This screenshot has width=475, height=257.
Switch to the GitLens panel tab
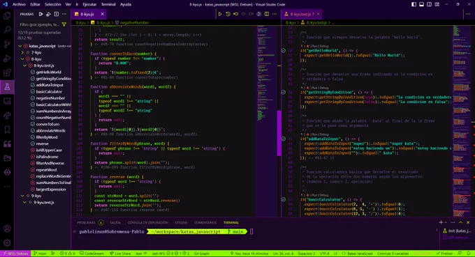pyautogui.click(x=181, y=223)
